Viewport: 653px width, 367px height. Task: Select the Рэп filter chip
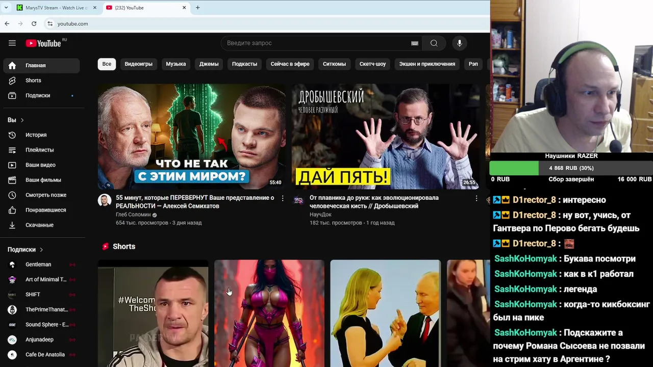473,64
